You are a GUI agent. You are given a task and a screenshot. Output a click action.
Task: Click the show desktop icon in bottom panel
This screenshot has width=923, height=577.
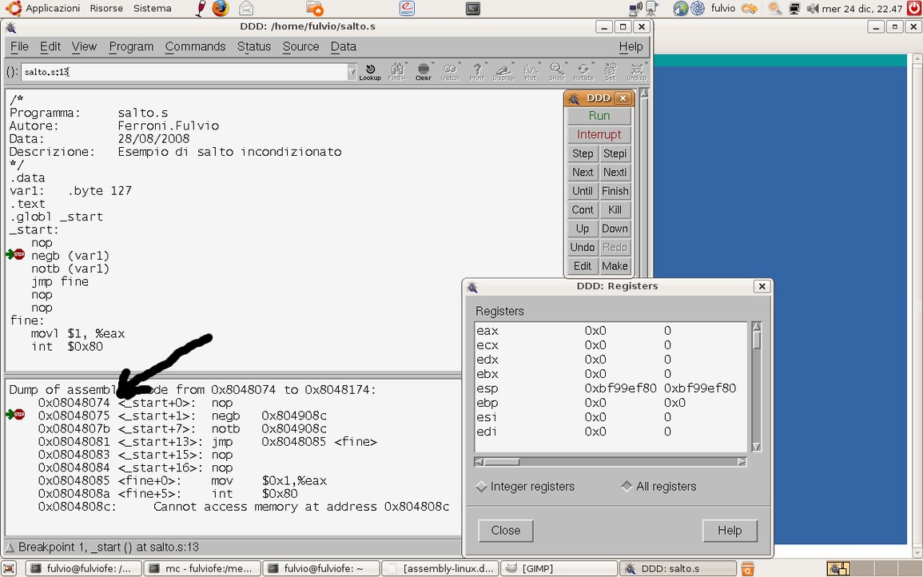tap(8, 569)
